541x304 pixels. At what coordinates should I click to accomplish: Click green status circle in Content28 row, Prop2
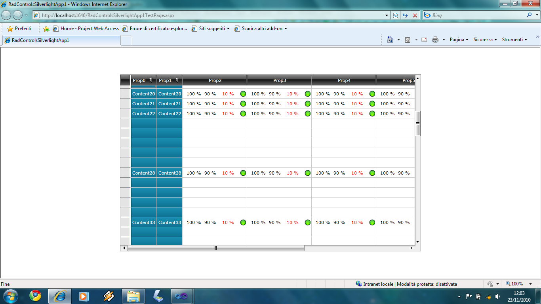click(x=243, y=173)
